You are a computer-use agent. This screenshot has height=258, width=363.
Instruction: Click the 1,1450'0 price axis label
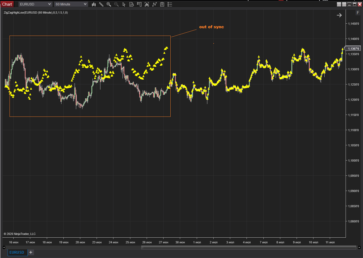(354, 24)
